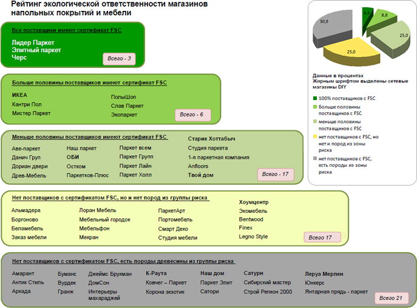This screenshot has width=417, height=308.
Task: Click the 'Всего - 6' badge
Action: point(192,115)
